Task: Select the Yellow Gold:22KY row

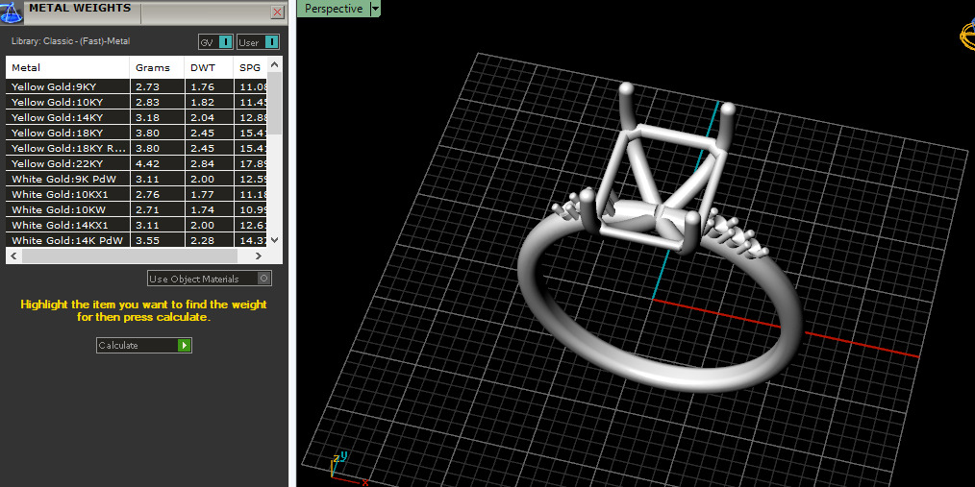Action: pos(137,164)
